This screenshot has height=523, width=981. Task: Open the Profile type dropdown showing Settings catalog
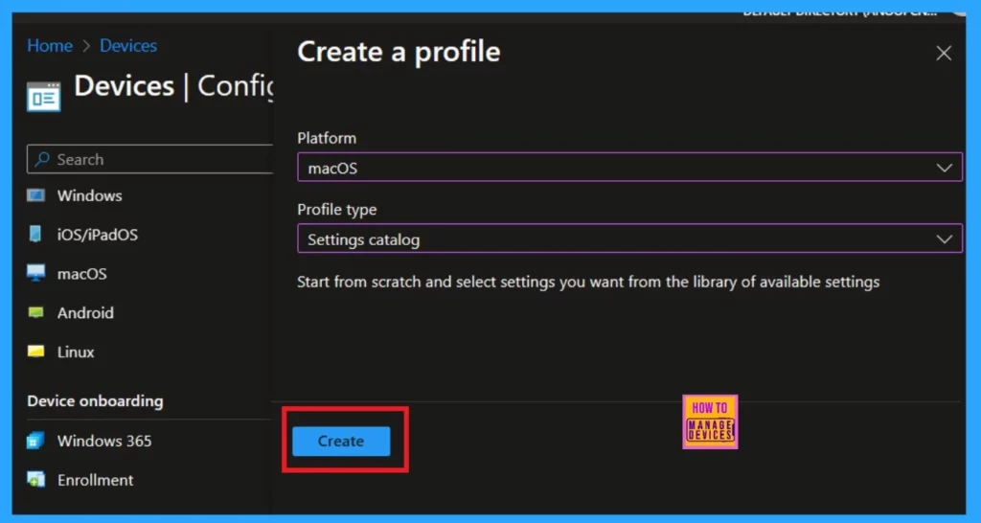(629, 239)
